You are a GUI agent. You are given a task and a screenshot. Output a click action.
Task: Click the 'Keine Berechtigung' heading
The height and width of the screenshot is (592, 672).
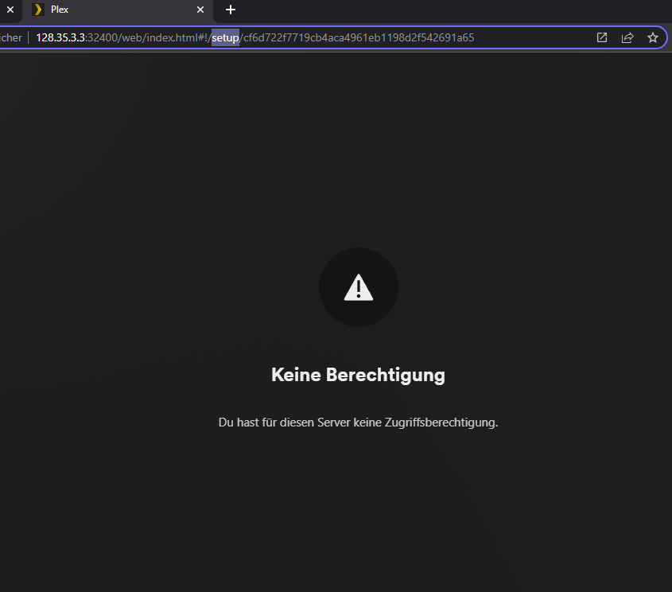pyautogui.click(x=359, y=375)
